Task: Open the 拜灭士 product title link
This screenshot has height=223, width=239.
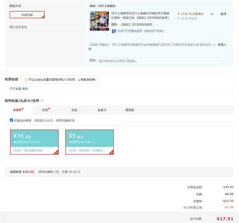Action: (x=140, y=16)
